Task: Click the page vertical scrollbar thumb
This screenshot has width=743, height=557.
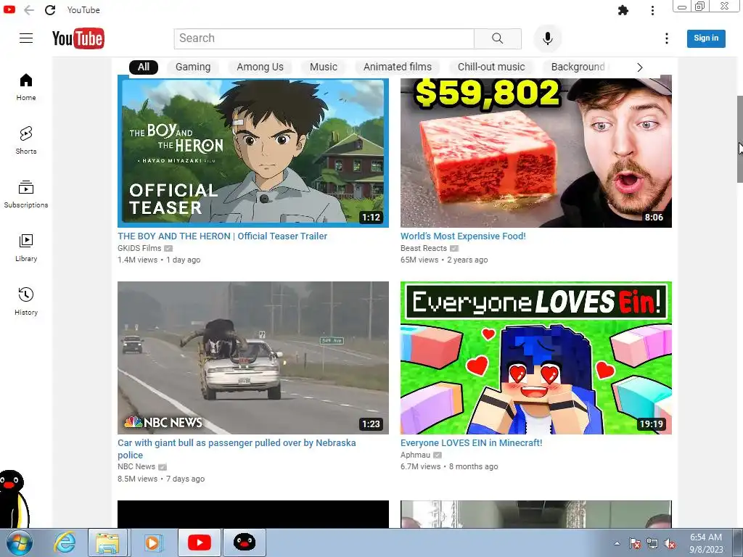Action: 739,139
